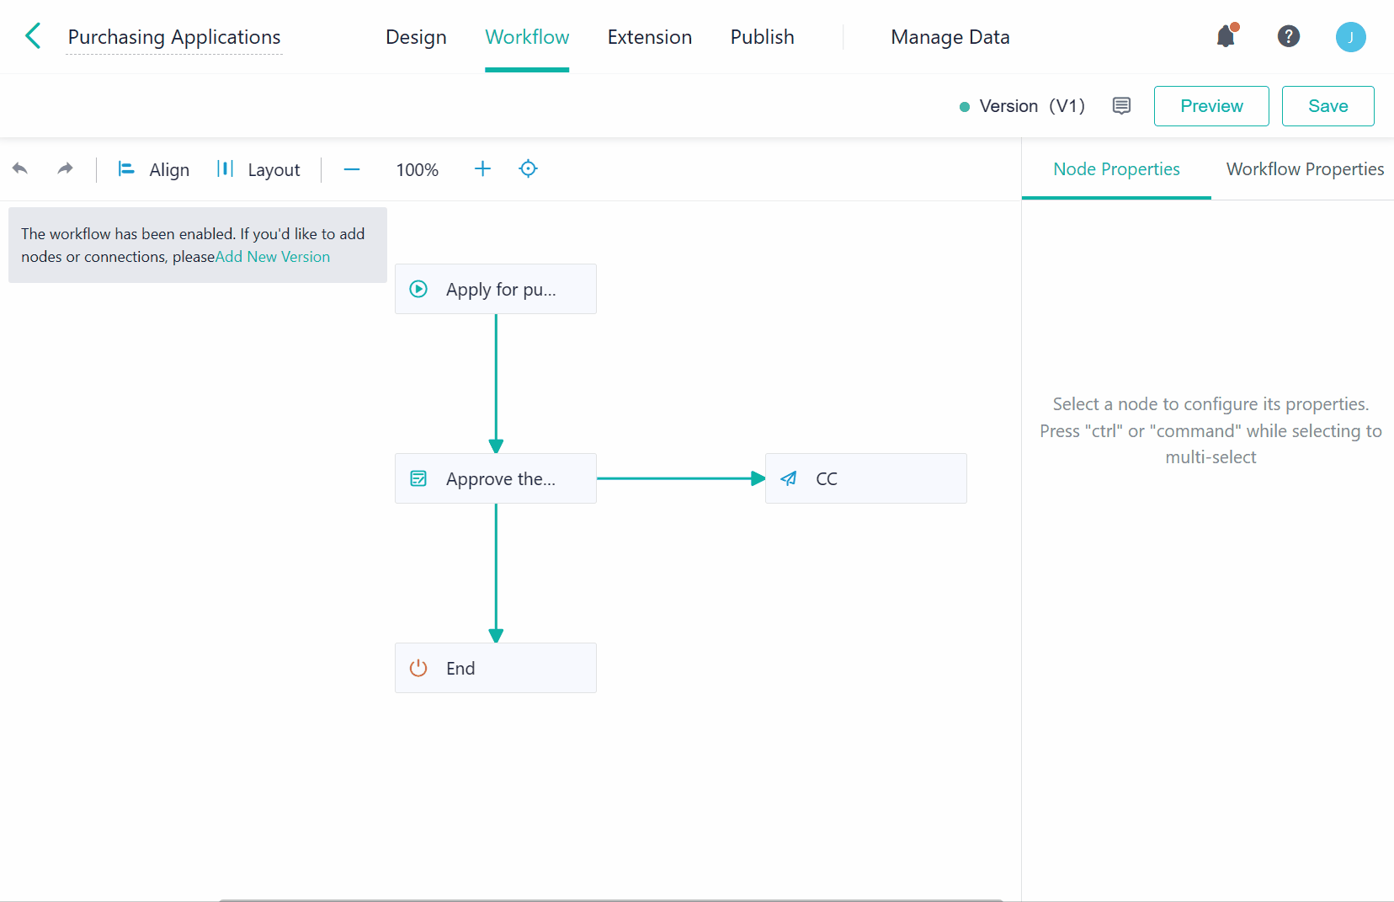Center the canvas with locate icon
1394x902 pixels.
528,169
